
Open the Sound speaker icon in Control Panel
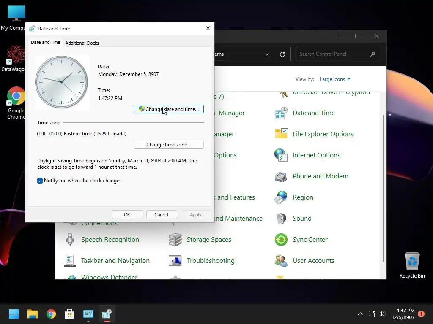281,219
